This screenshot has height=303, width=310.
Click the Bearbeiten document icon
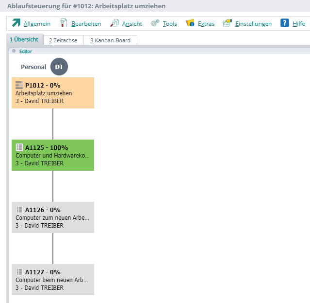coord(64,23)
